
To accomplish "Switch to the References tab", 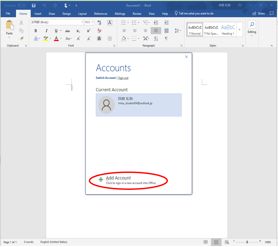I will [x=101, y=14].
